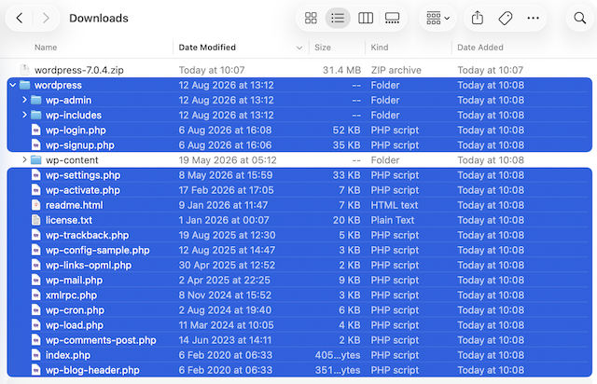Select the wp-settings.php file name

83,175
